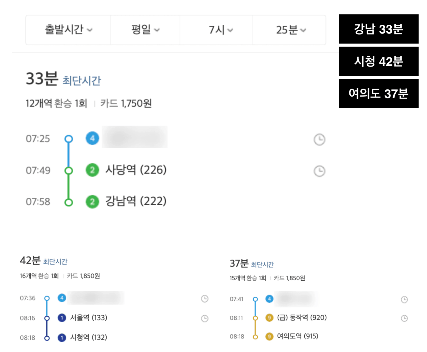427x352 pixels.
Task: Click the clock icon beside (급) 동작역 (920)
Action: (404, 318)
